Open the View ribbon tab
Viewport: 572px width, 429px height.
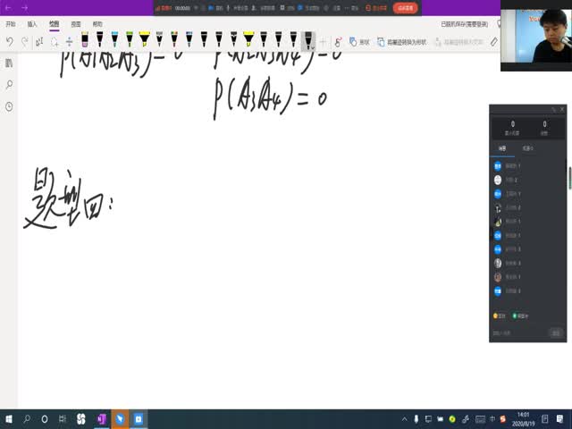pos(76,24)
